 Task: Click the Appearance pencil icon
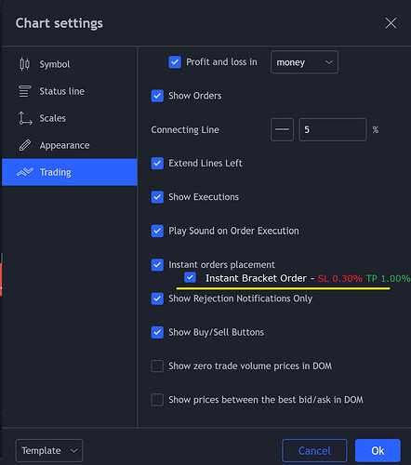[x=25, y=145]
